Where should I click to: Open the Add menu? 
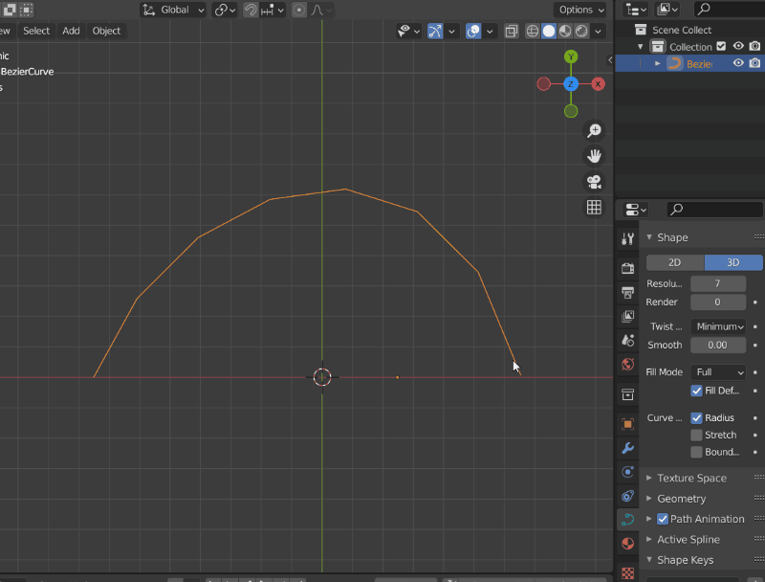coord(71,31)
